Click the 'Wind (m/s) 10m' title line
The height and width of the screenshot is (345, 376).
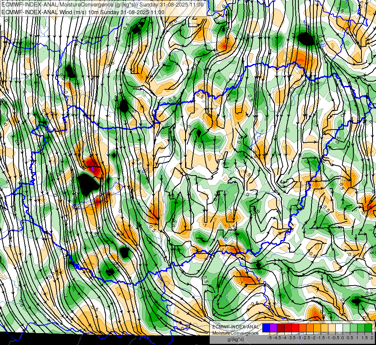[x=83, y=12]
